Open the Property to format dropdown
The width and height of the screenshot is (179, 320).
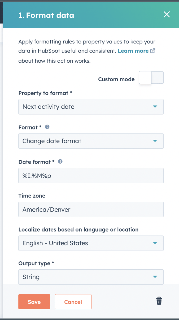(91, 107)
